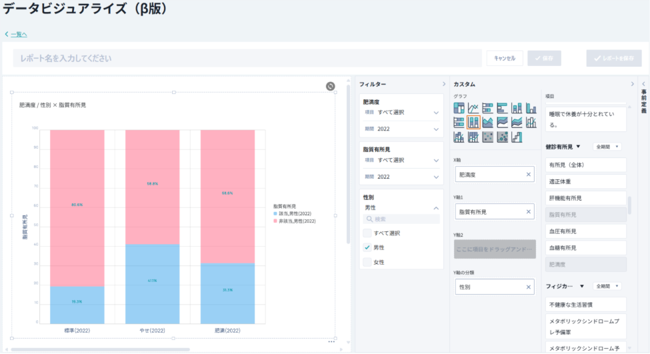Choose the bubble chart icon
650x354 pixels.
pos(502,137)
